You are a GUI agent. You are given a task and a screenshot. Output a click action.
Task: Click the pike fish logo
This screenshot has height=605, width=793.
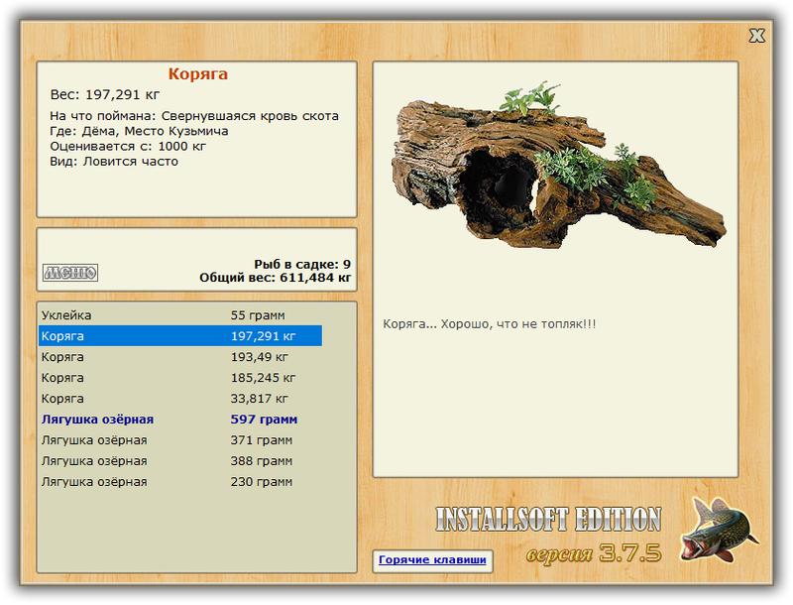tap(719, 531)
